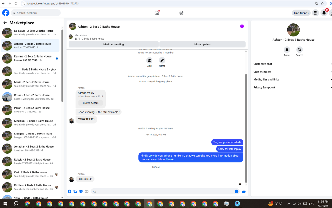Open Windows taskbar search

pyautogui.click(x=16, y=204)
